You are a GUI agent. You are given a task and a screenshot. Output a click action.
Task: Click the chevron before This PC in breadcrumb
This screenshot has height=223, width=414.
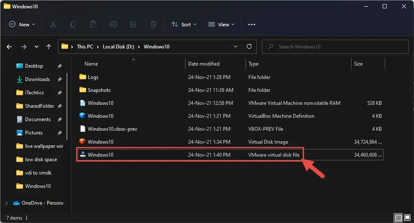(72, 47)
